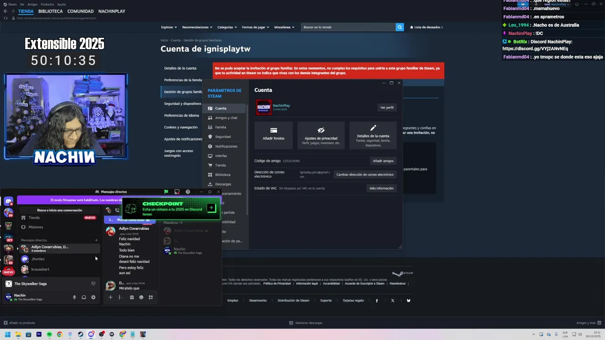Viewport: 605px width, 340px height.
Task: Open Discord Tienda entry
Action: tap(59, 218)
